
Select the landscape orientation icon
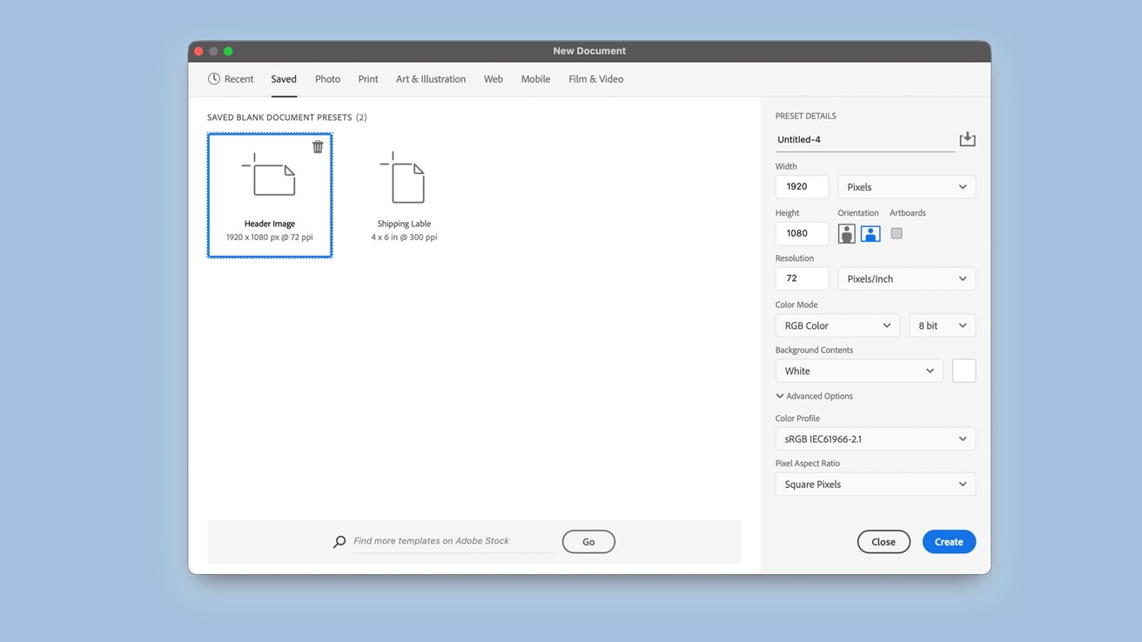(870, 233)
